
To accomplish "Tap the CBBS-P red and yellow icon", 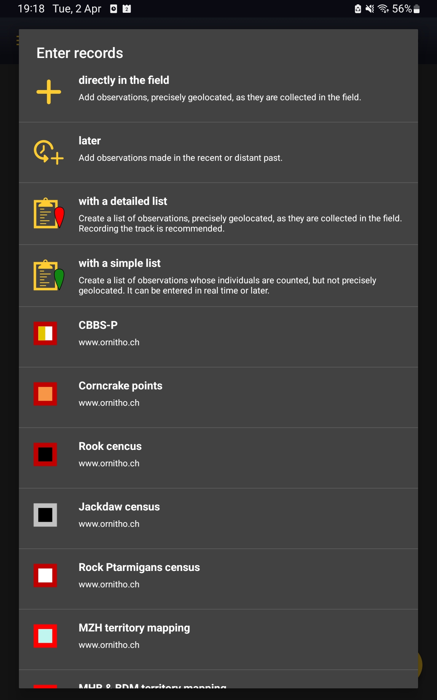I will tap(45, 333).
